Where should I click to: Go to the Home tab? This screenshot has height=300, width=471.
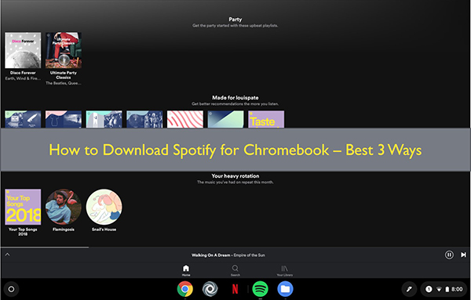186,270
